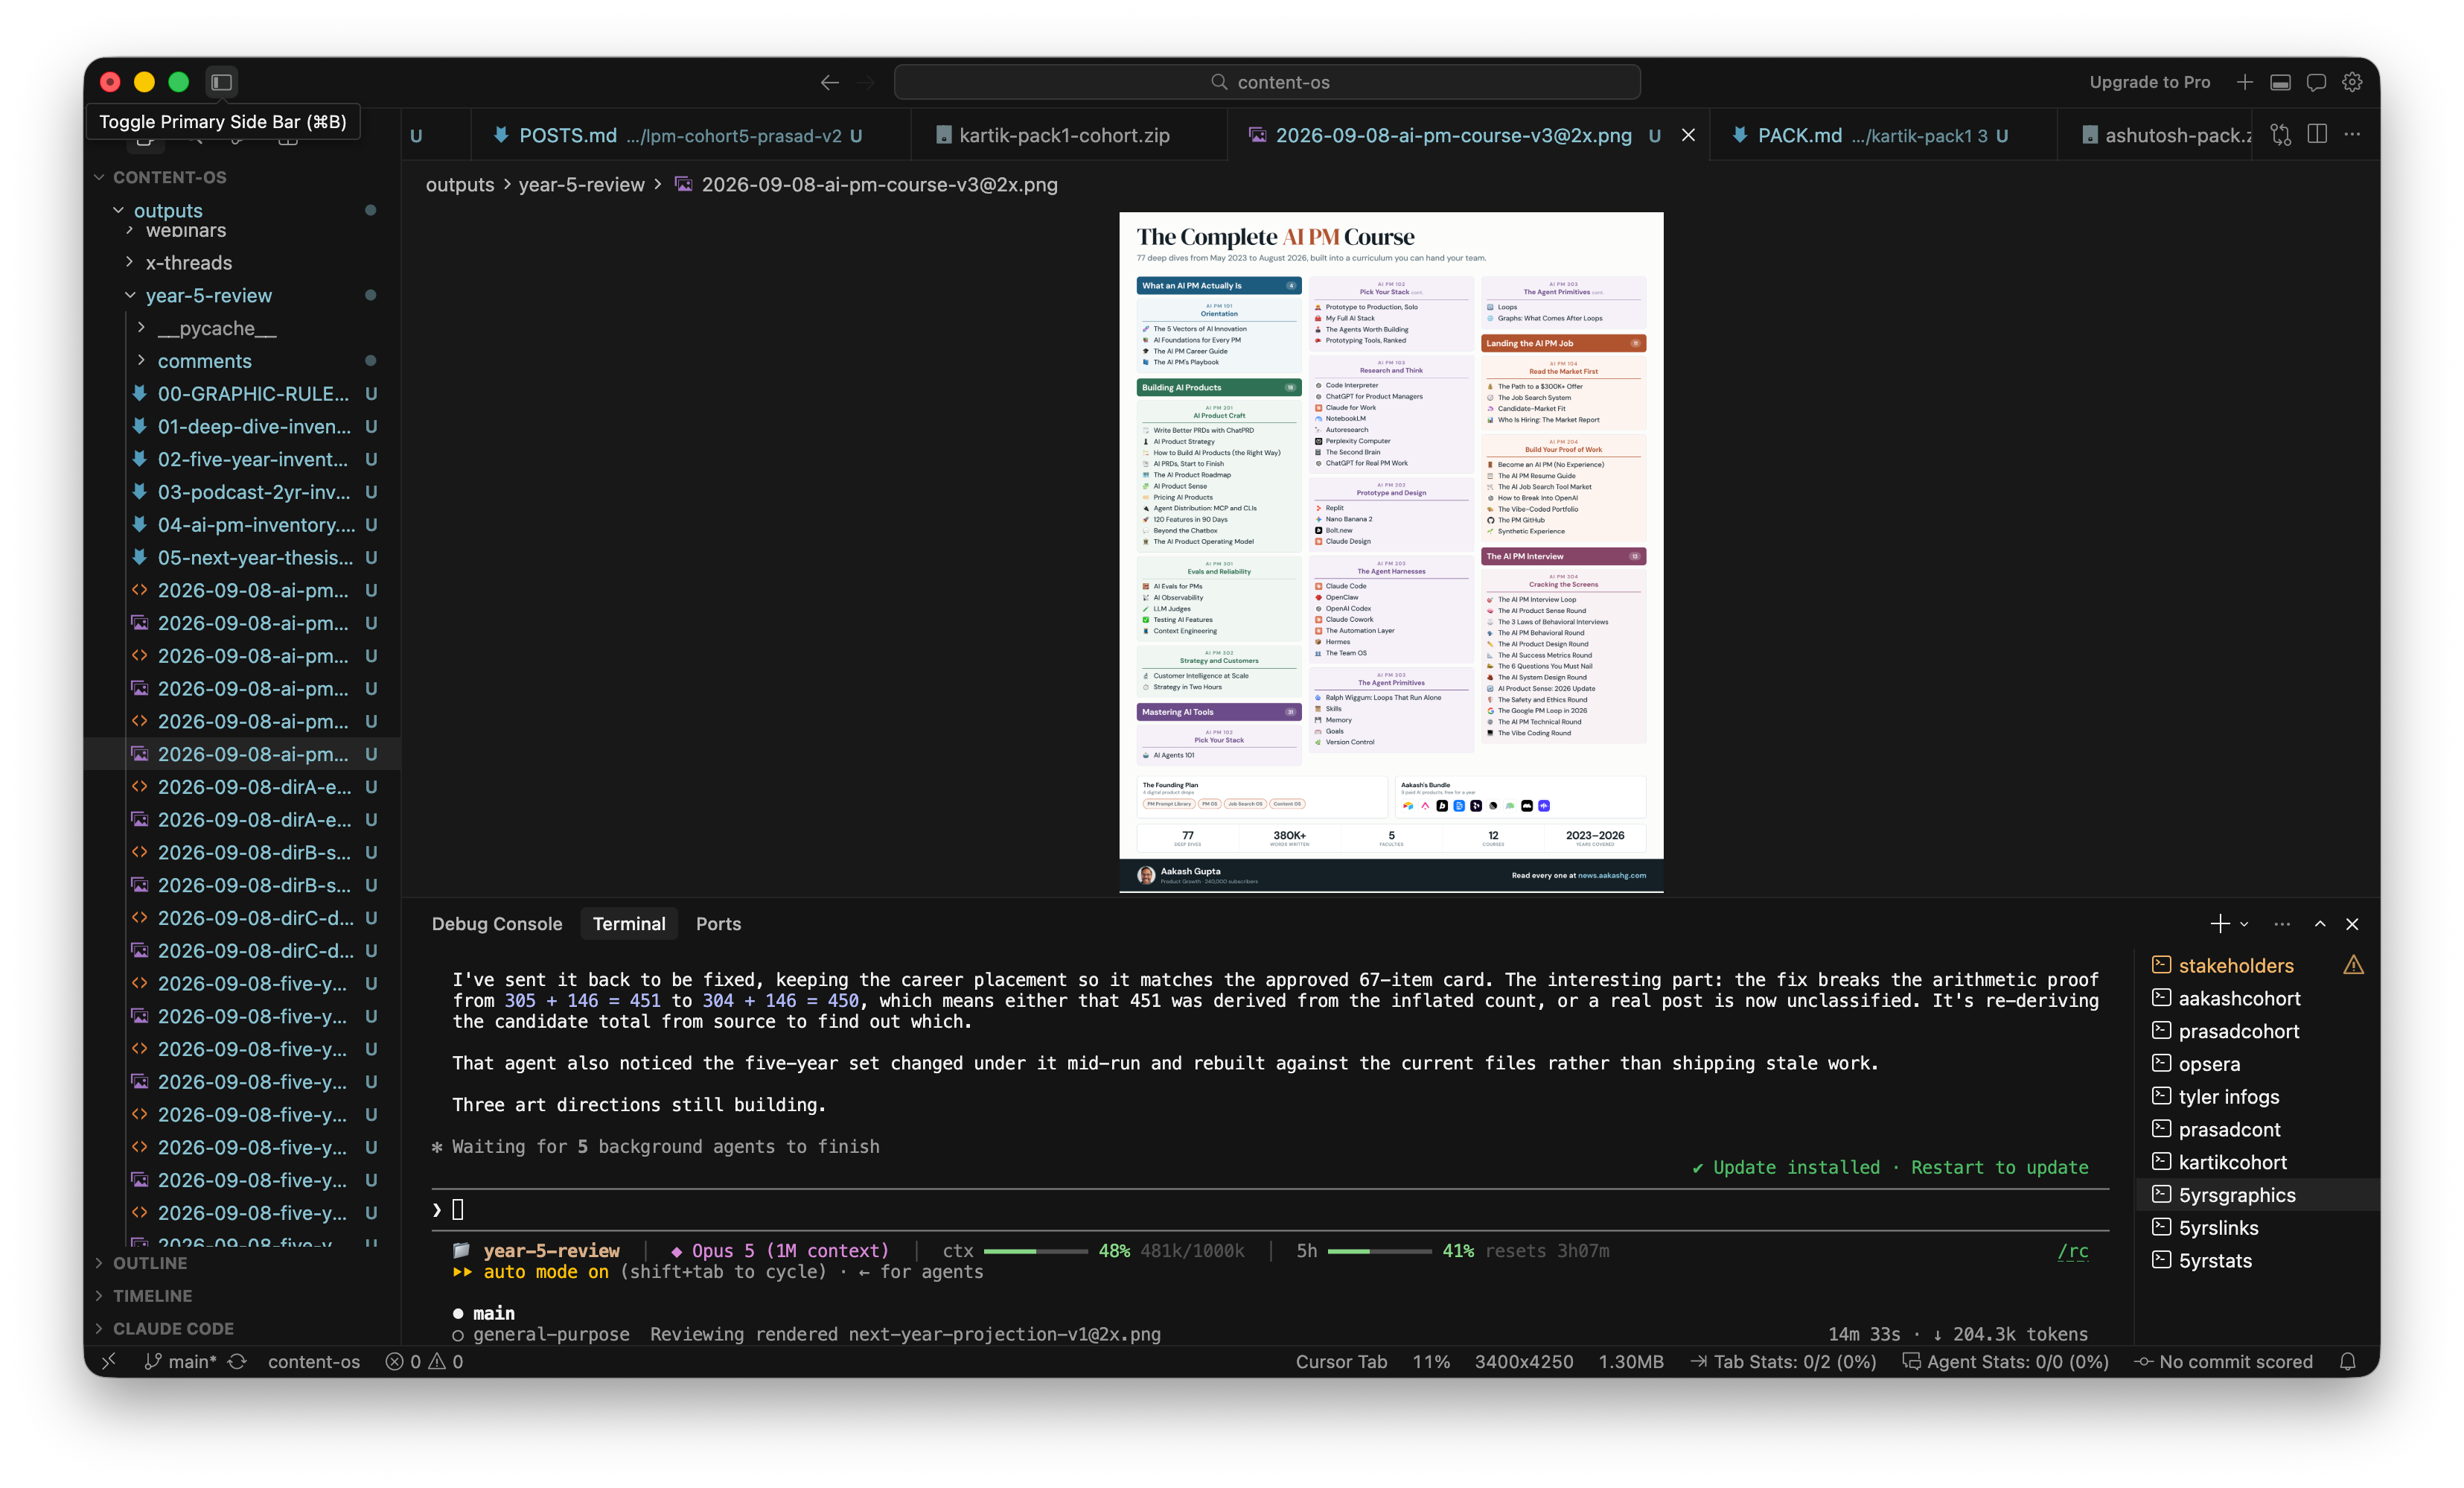This screenshot has width=2464, height=1488.
Task: Close the terminal panel with X icon
Action: (x=2352, y=923)
